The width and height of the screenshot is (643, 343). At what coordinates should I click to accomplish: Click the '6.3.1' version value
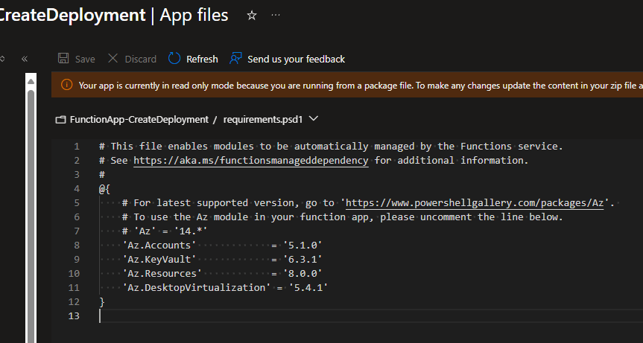click(x=303, y=260)
